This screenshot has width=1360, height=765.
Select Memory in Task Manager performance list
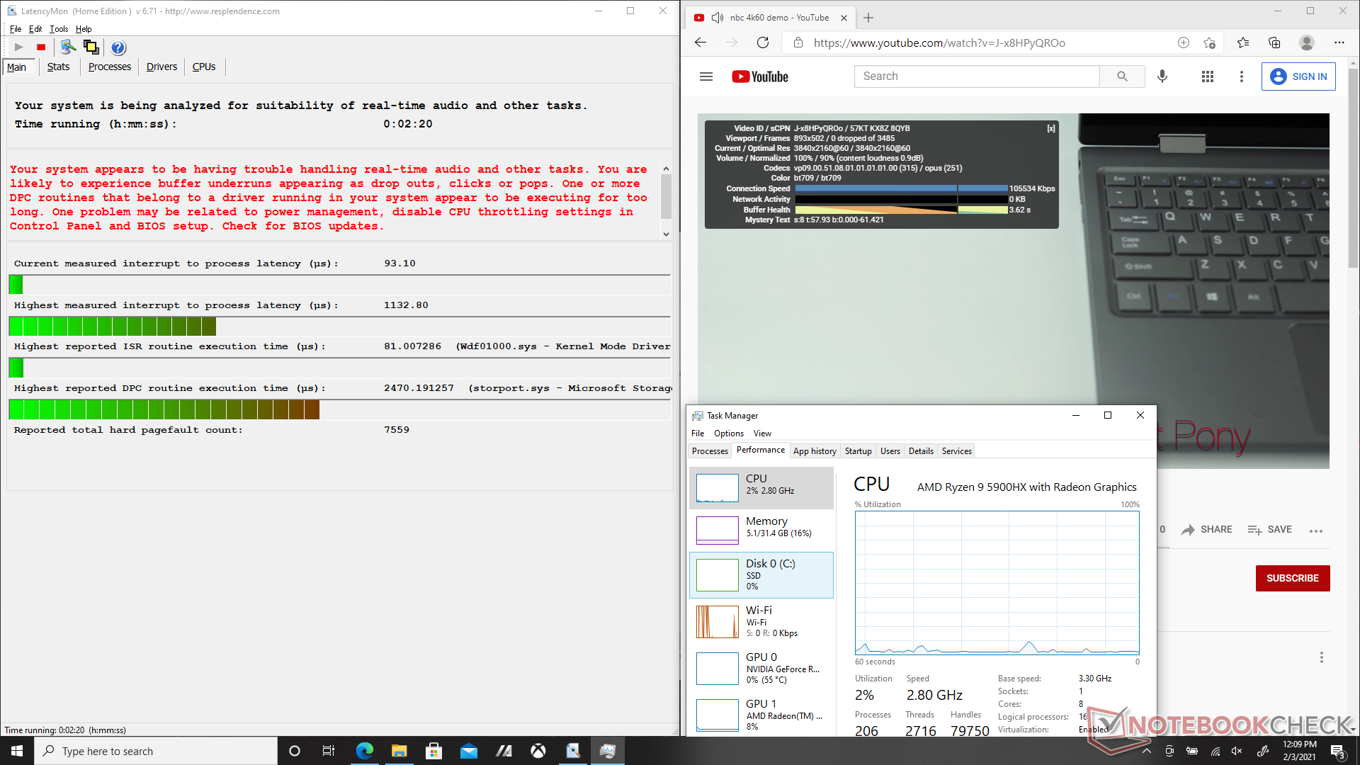(x=761, y=529)
